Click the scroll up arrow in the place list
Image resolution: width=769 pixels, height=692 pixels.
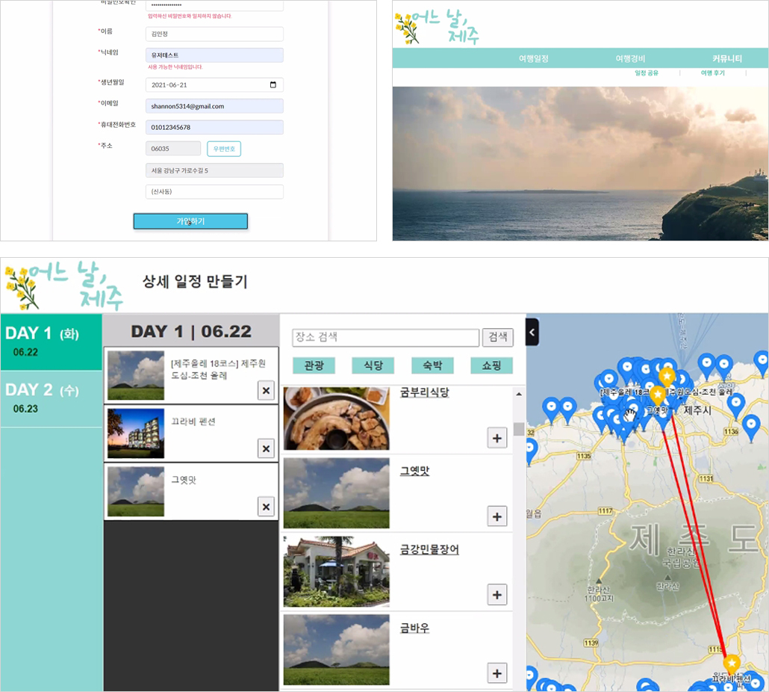pyautogui.click(x=518, y=394)
